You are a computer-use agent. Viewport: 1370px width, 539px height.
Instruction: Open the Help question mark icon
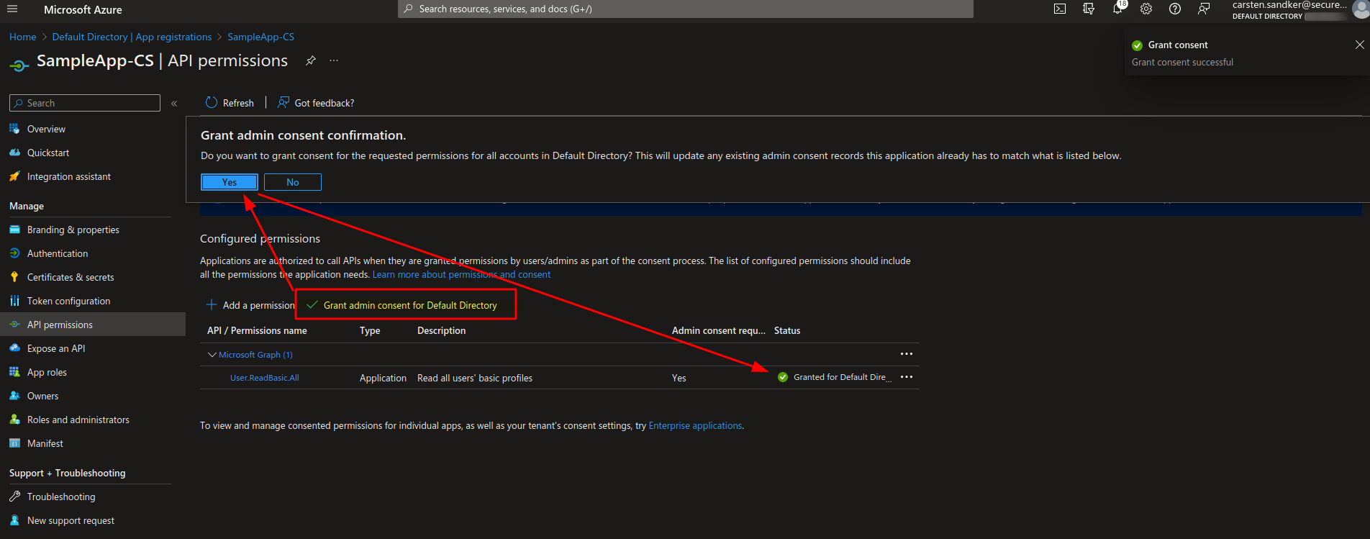coord(1175,9)
